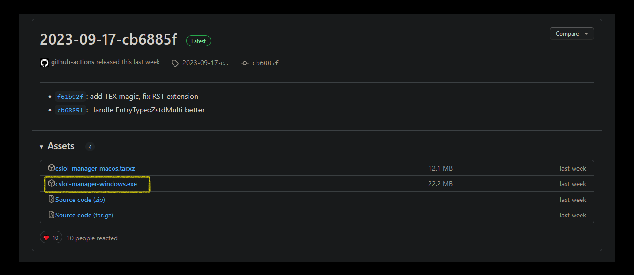Select the f61b92f commit link
This screenshot has width=634, height=275.
[x=70, y=97]
